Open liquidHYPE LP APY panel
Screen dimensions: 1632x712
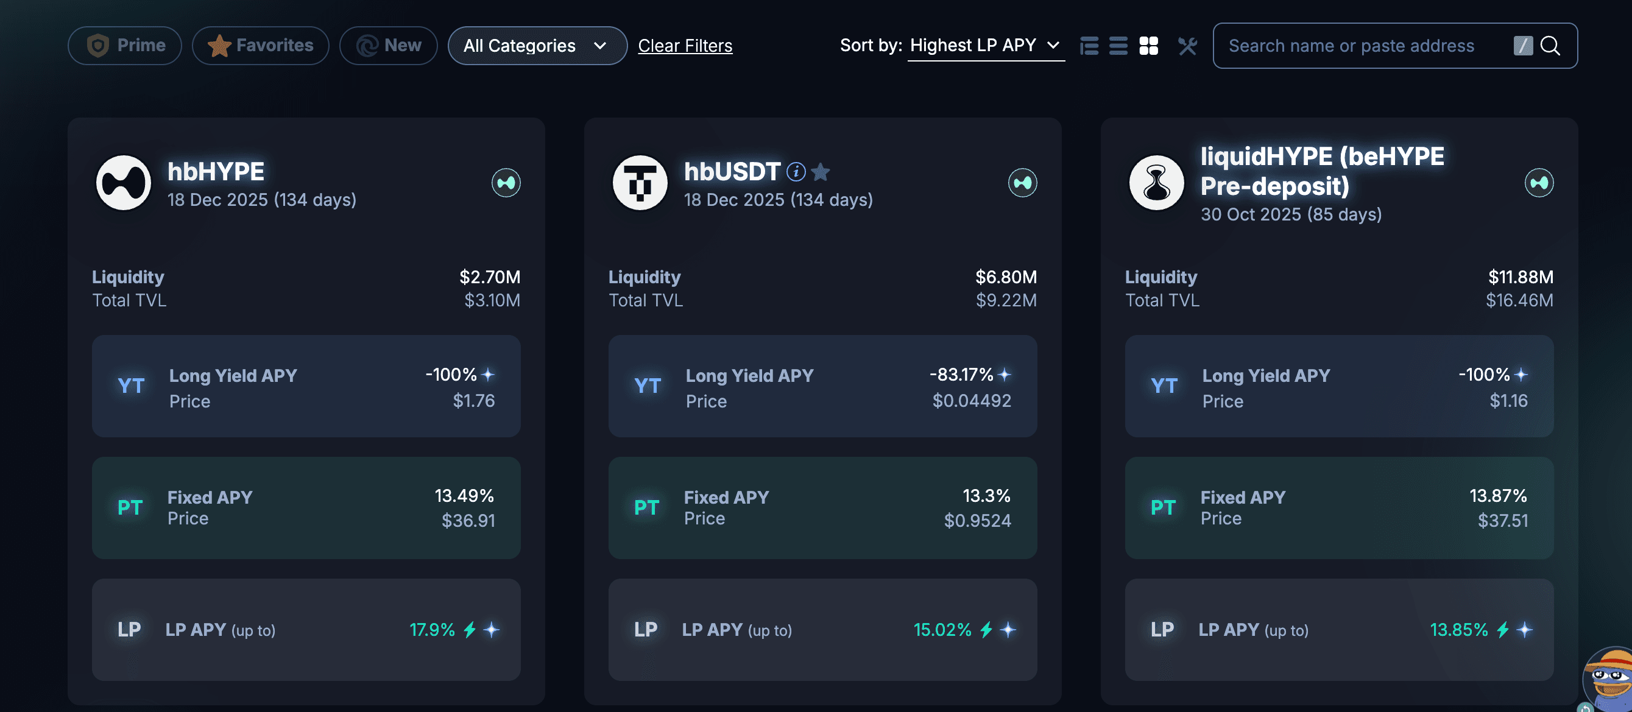(1340, 630)
